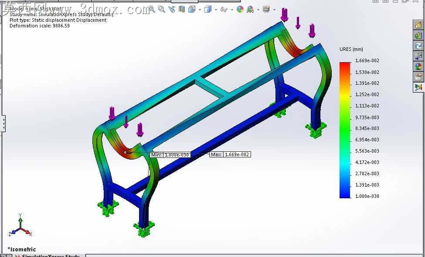This screenshot has height=257, width=425.
Task: Select the Zoom to Area tool
Action: pyautogui.click(x=162, y=10)
